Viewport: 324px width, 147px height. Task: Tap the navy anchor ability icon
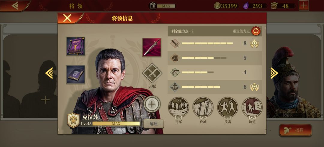click(x=175, y=87)
